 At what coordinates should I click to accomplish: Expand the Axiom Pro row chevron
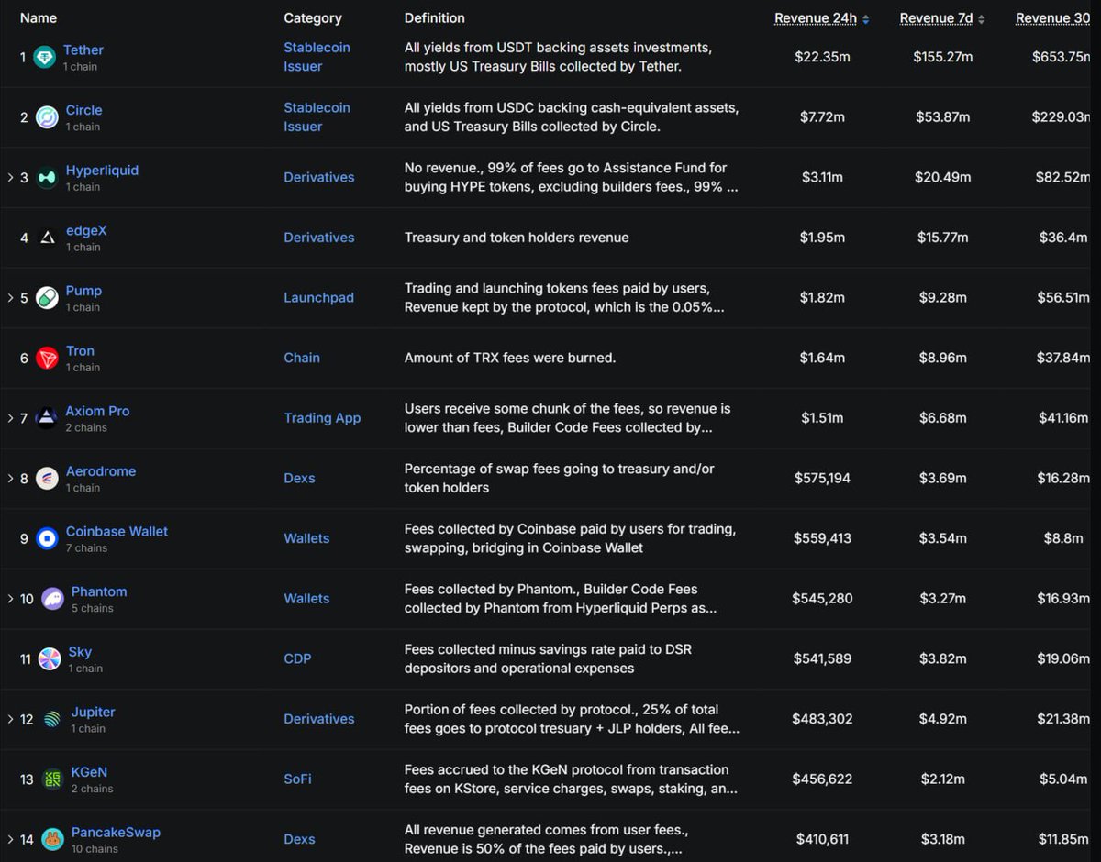point(10,418)
